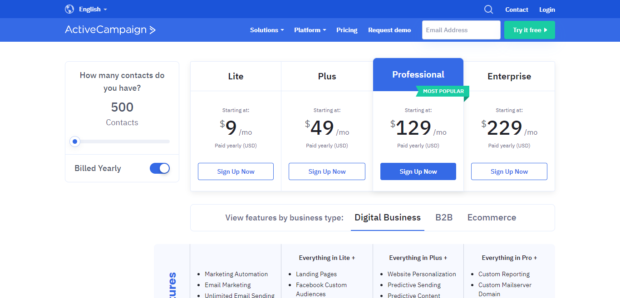Sign up for the Plus plan
Image resolution: width=620 pixels, height=298 pixels.
point(327,171)
